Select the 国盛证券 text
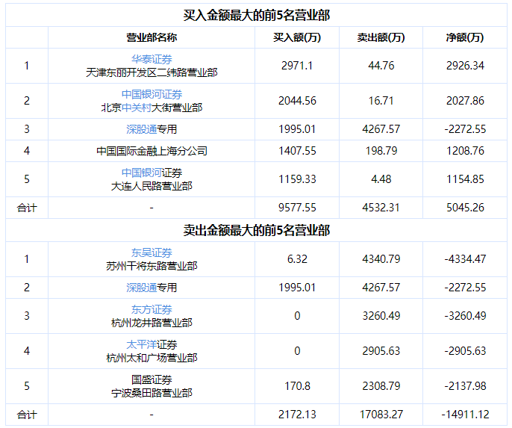The height and width of the screenshot is (428, 512). (x=152, y=379)
